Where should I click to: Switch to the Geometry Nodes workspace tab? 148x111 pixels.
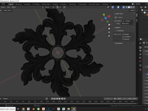[x=94, y=4]
